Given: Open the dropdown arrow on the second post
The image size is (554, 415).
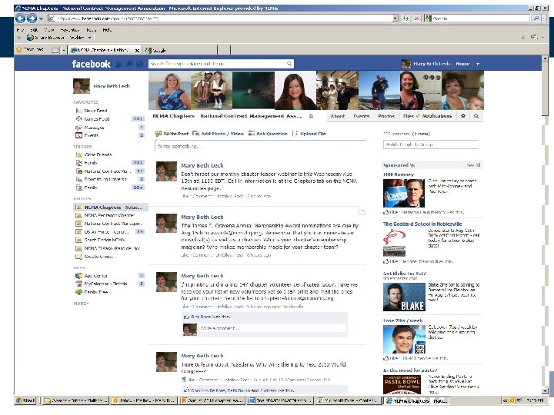Looking at the screenshot, I should 362,211.
